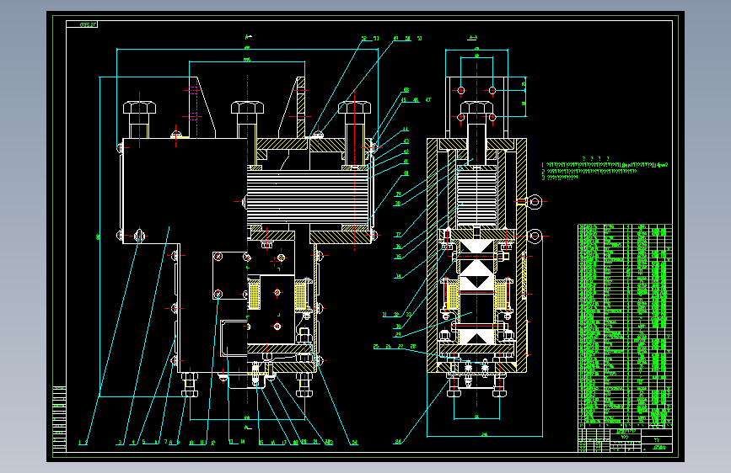Screen dimensions: 731x473
Task: Select part callout number 34
Action: click(398, 277)
